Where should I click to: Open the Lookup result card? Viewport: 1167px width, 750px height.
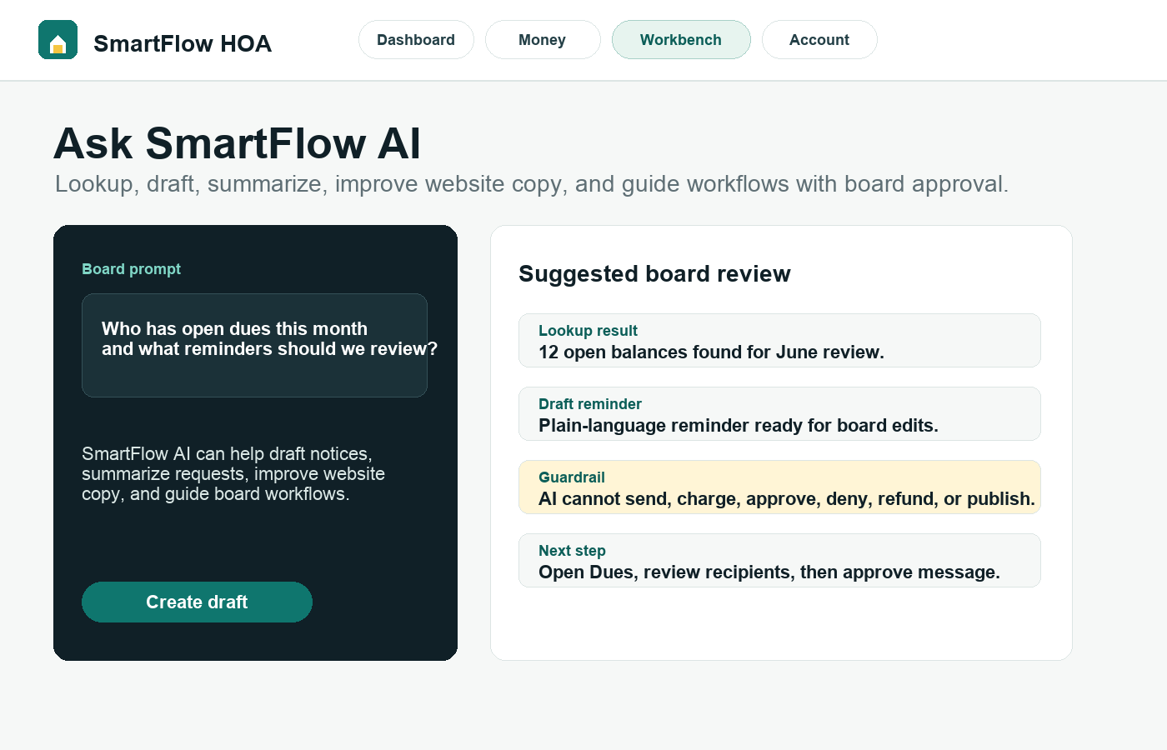(779, 341)
